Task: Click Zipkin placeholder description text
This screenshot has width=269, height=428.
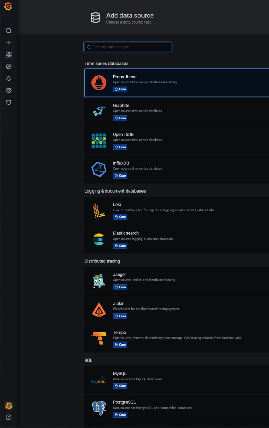Action: tap(146, 309)
